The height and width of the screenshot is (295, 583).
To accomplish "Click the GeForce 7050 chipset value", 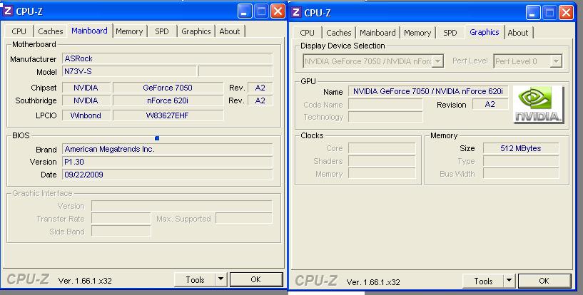I will [168, 88].
